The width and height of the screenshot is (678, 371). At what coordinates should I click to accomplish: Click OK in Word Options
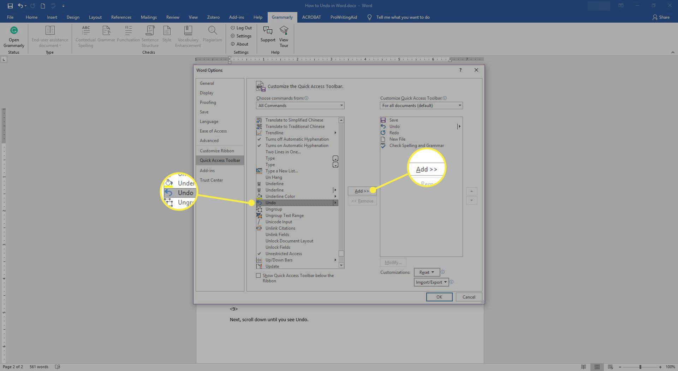pos(439,297)
